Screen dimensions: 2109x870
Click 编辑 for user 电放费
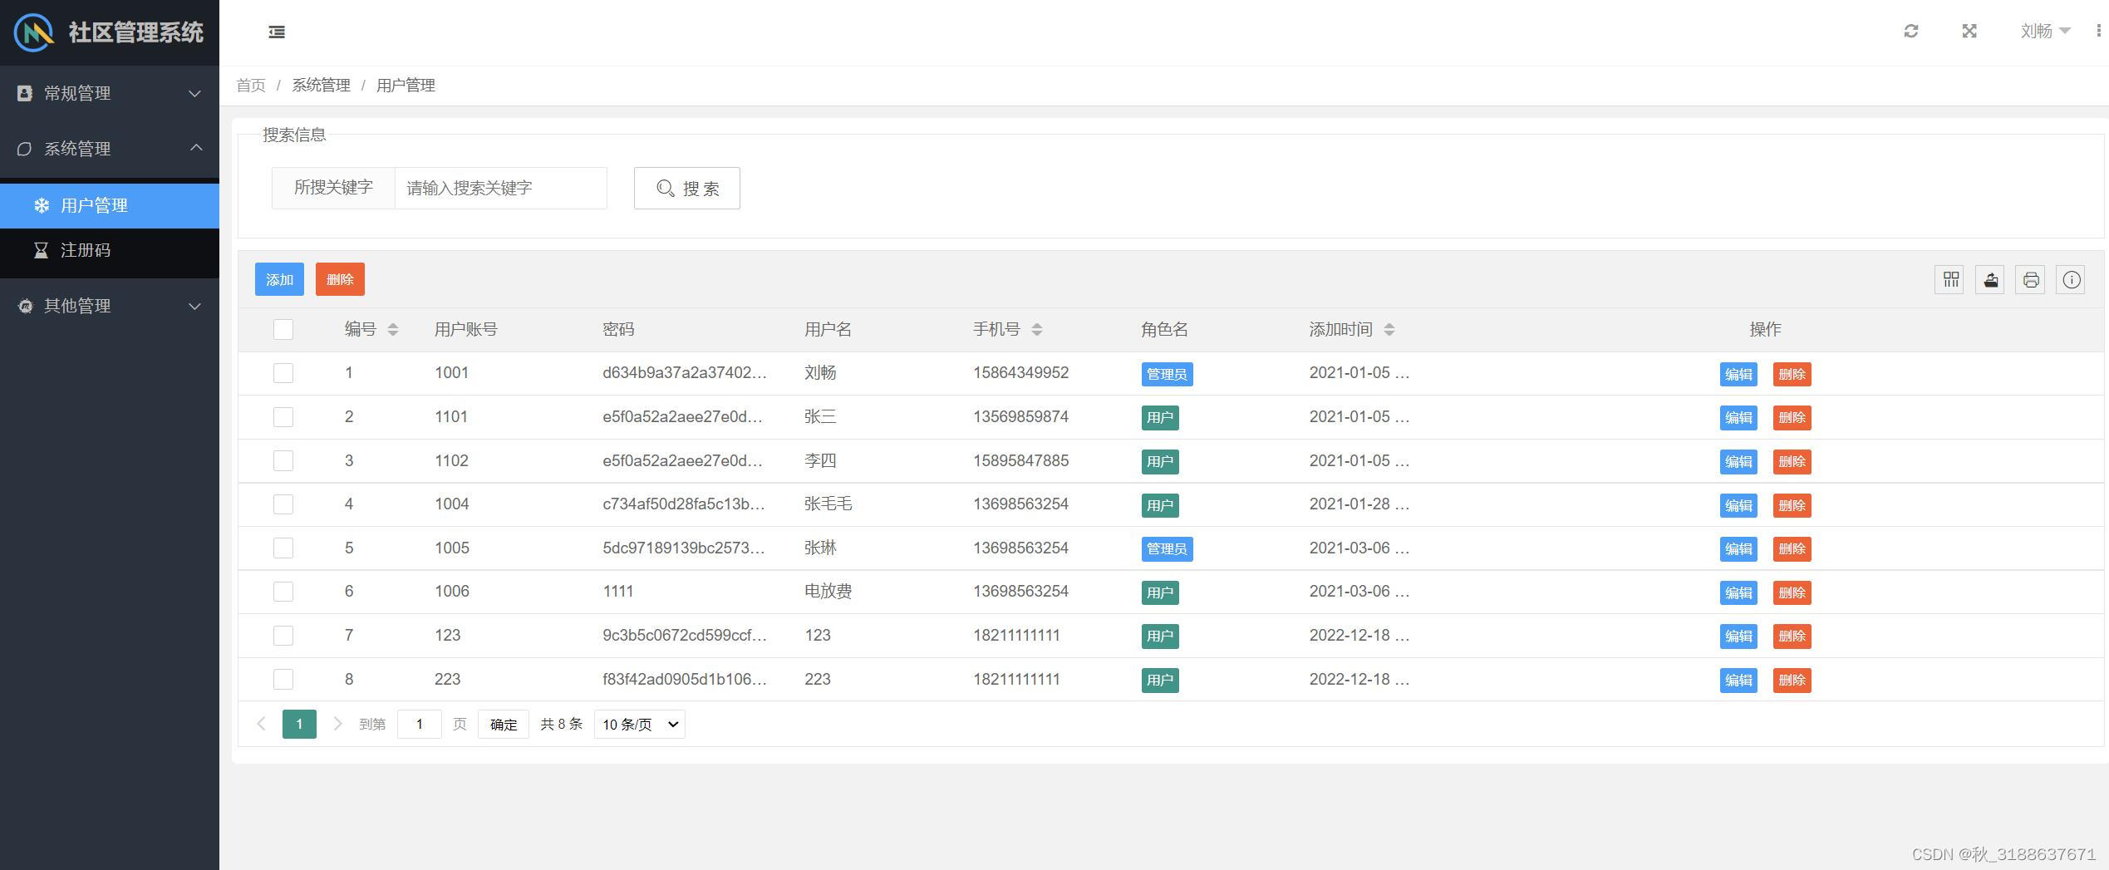click(x=1738, y=593)
